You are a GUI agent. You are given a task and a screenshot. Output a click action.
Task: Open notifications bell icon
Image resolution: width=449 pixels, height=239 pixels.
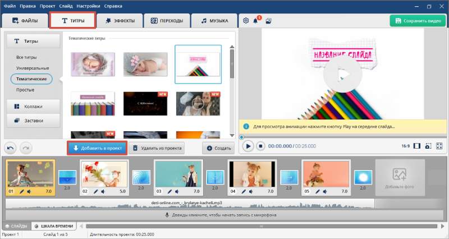point(255,21)
